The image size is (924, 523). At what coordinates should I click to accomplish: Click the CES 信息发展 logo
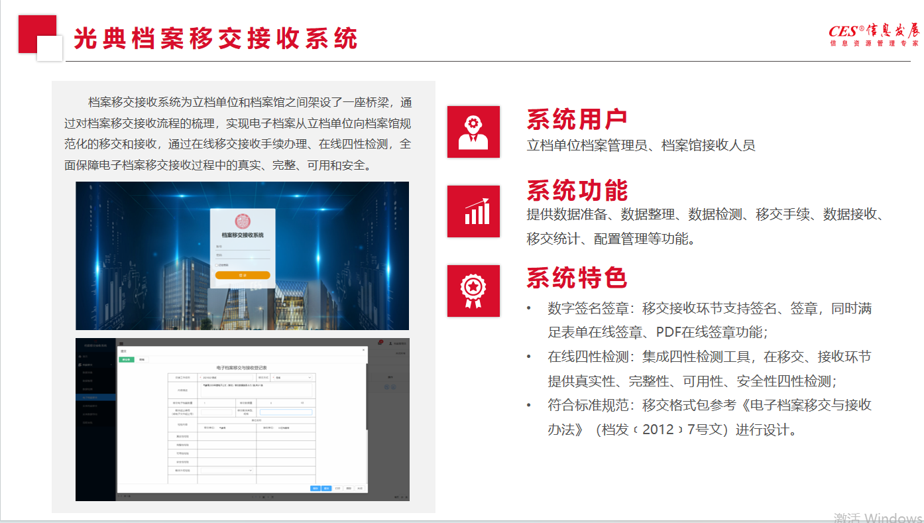tap(874, 34)
